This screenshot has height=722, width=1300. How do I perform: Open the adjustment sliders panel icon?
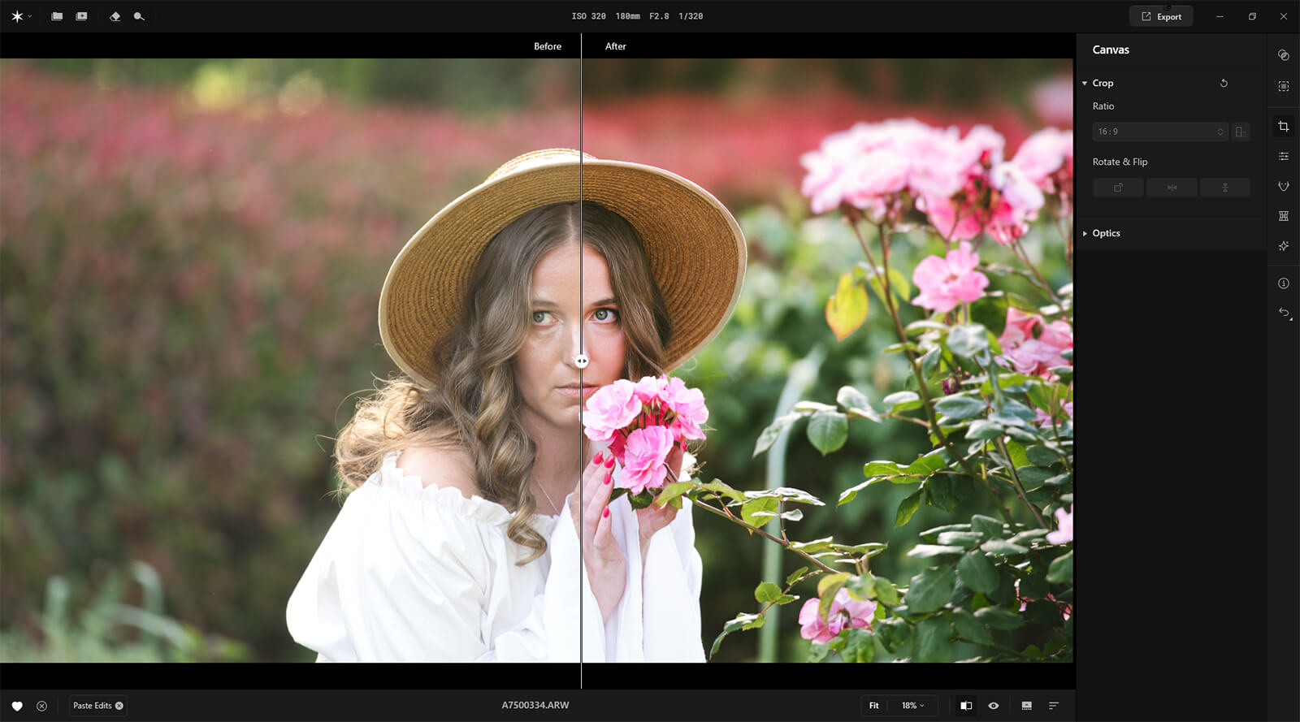[1283, 156]
